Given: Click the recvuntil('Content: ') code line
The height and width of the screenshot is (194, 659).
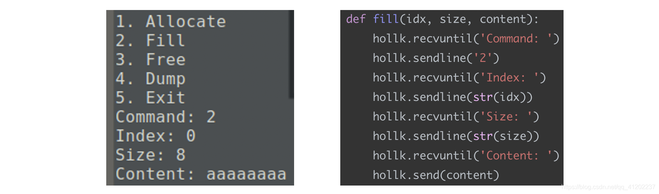Looking at the screenshot, I should pyautogui.click(x=466, y=156).
